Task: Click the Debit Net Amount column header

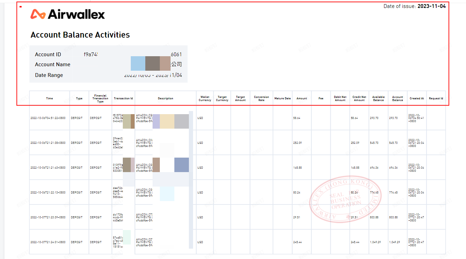Action: (x=340, y=99)
